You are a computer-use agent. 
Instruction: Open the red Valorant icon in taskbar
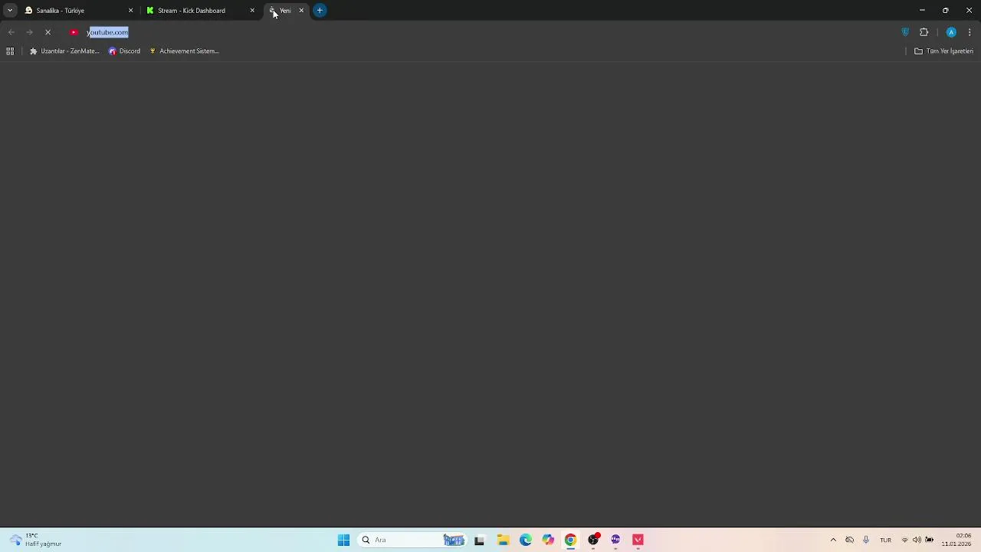638,540
